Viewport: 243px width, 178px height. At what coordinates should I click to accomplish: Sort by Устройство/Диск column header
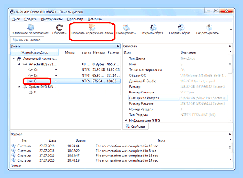[34, 52]
